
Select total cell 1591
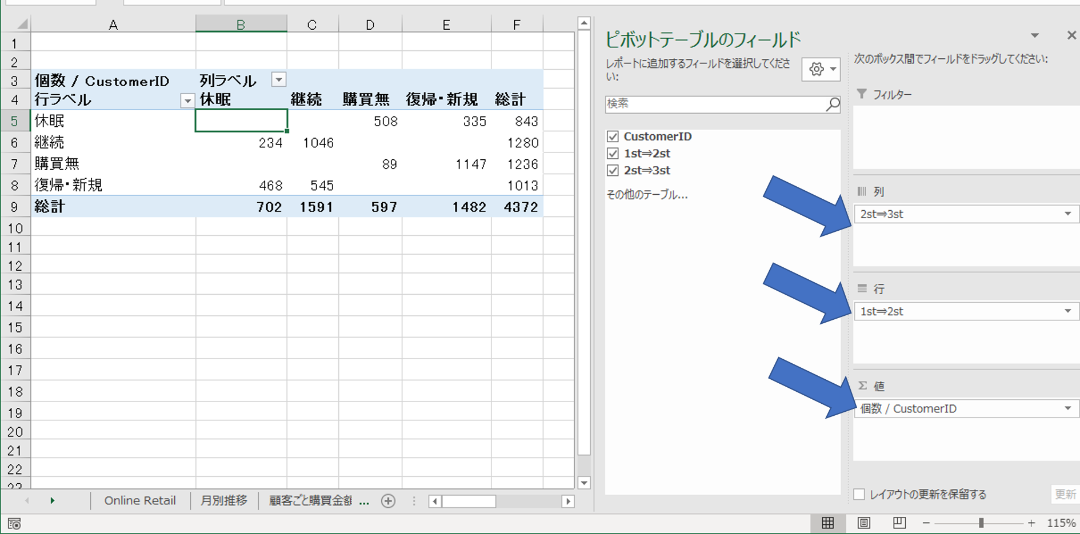tap(313, 207)
